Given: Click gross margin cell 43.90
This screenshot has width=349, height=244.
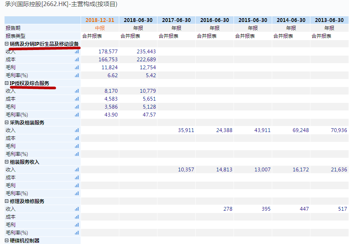Looking at the screenshot, I should [x=111, y=115].
